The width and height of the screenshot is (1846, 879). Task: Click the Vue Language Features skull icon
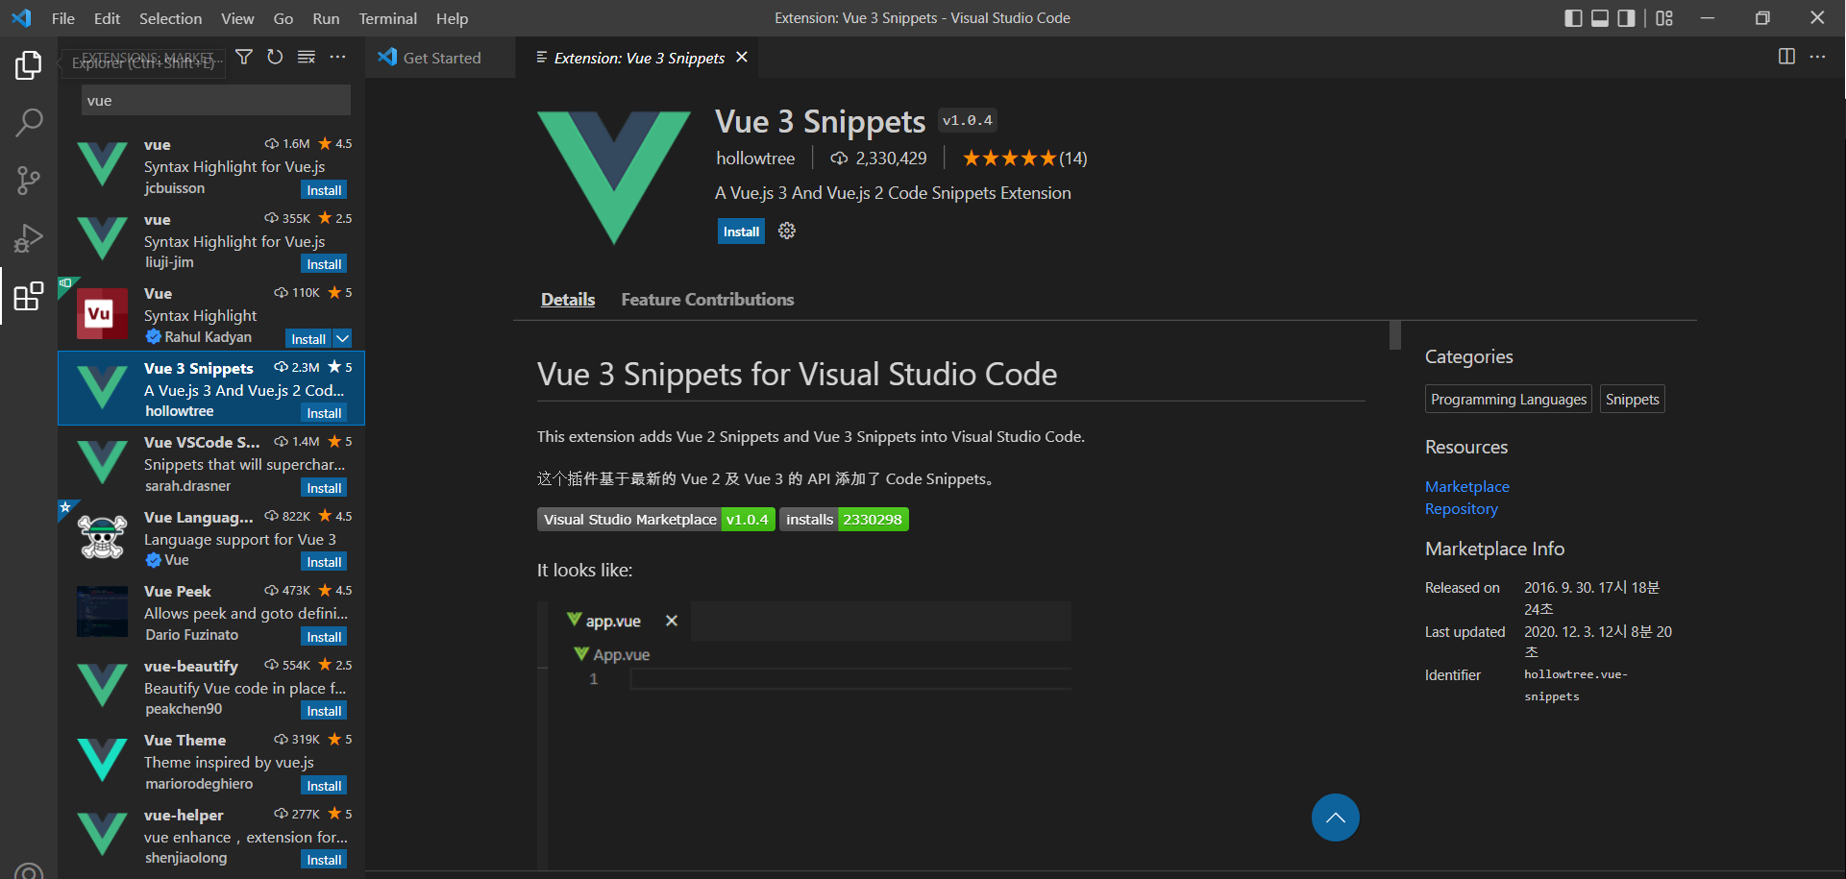102,537
